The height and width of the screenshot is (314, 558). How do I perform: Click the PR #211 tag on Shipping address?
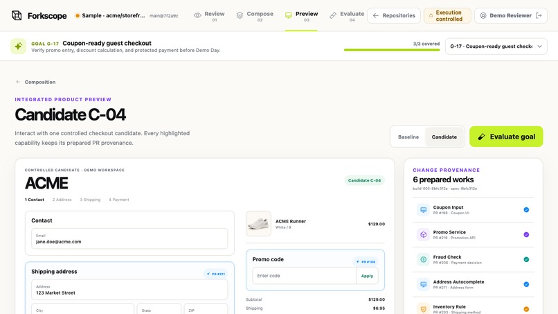point(216,274)
